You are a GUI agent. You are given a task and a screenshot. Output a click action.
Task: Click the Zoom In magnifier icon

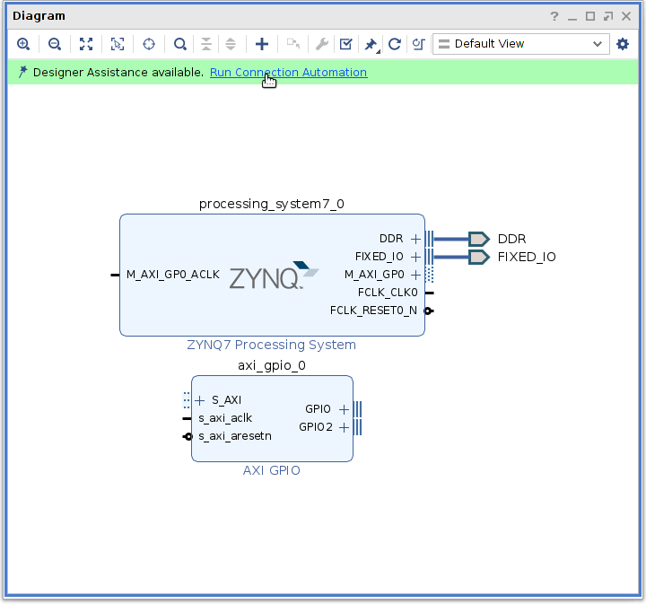pyautogui.click(x=23, y=44)
